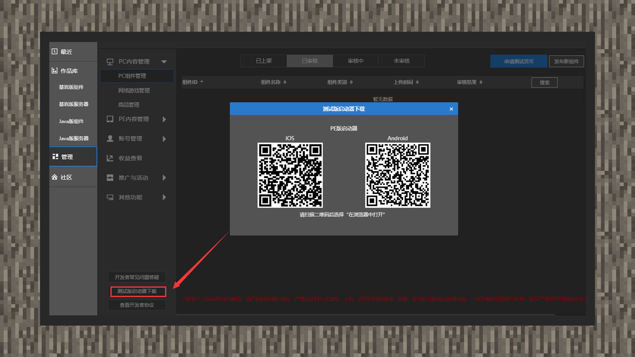Screen dimensions: 635x357
Task: Open 查看开发者协议 button
Action: pos(137,305)
